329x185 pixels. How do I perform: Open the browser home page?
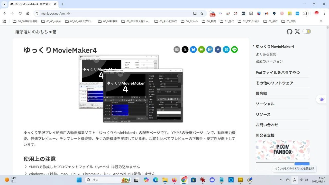click(x=28, y=13)
